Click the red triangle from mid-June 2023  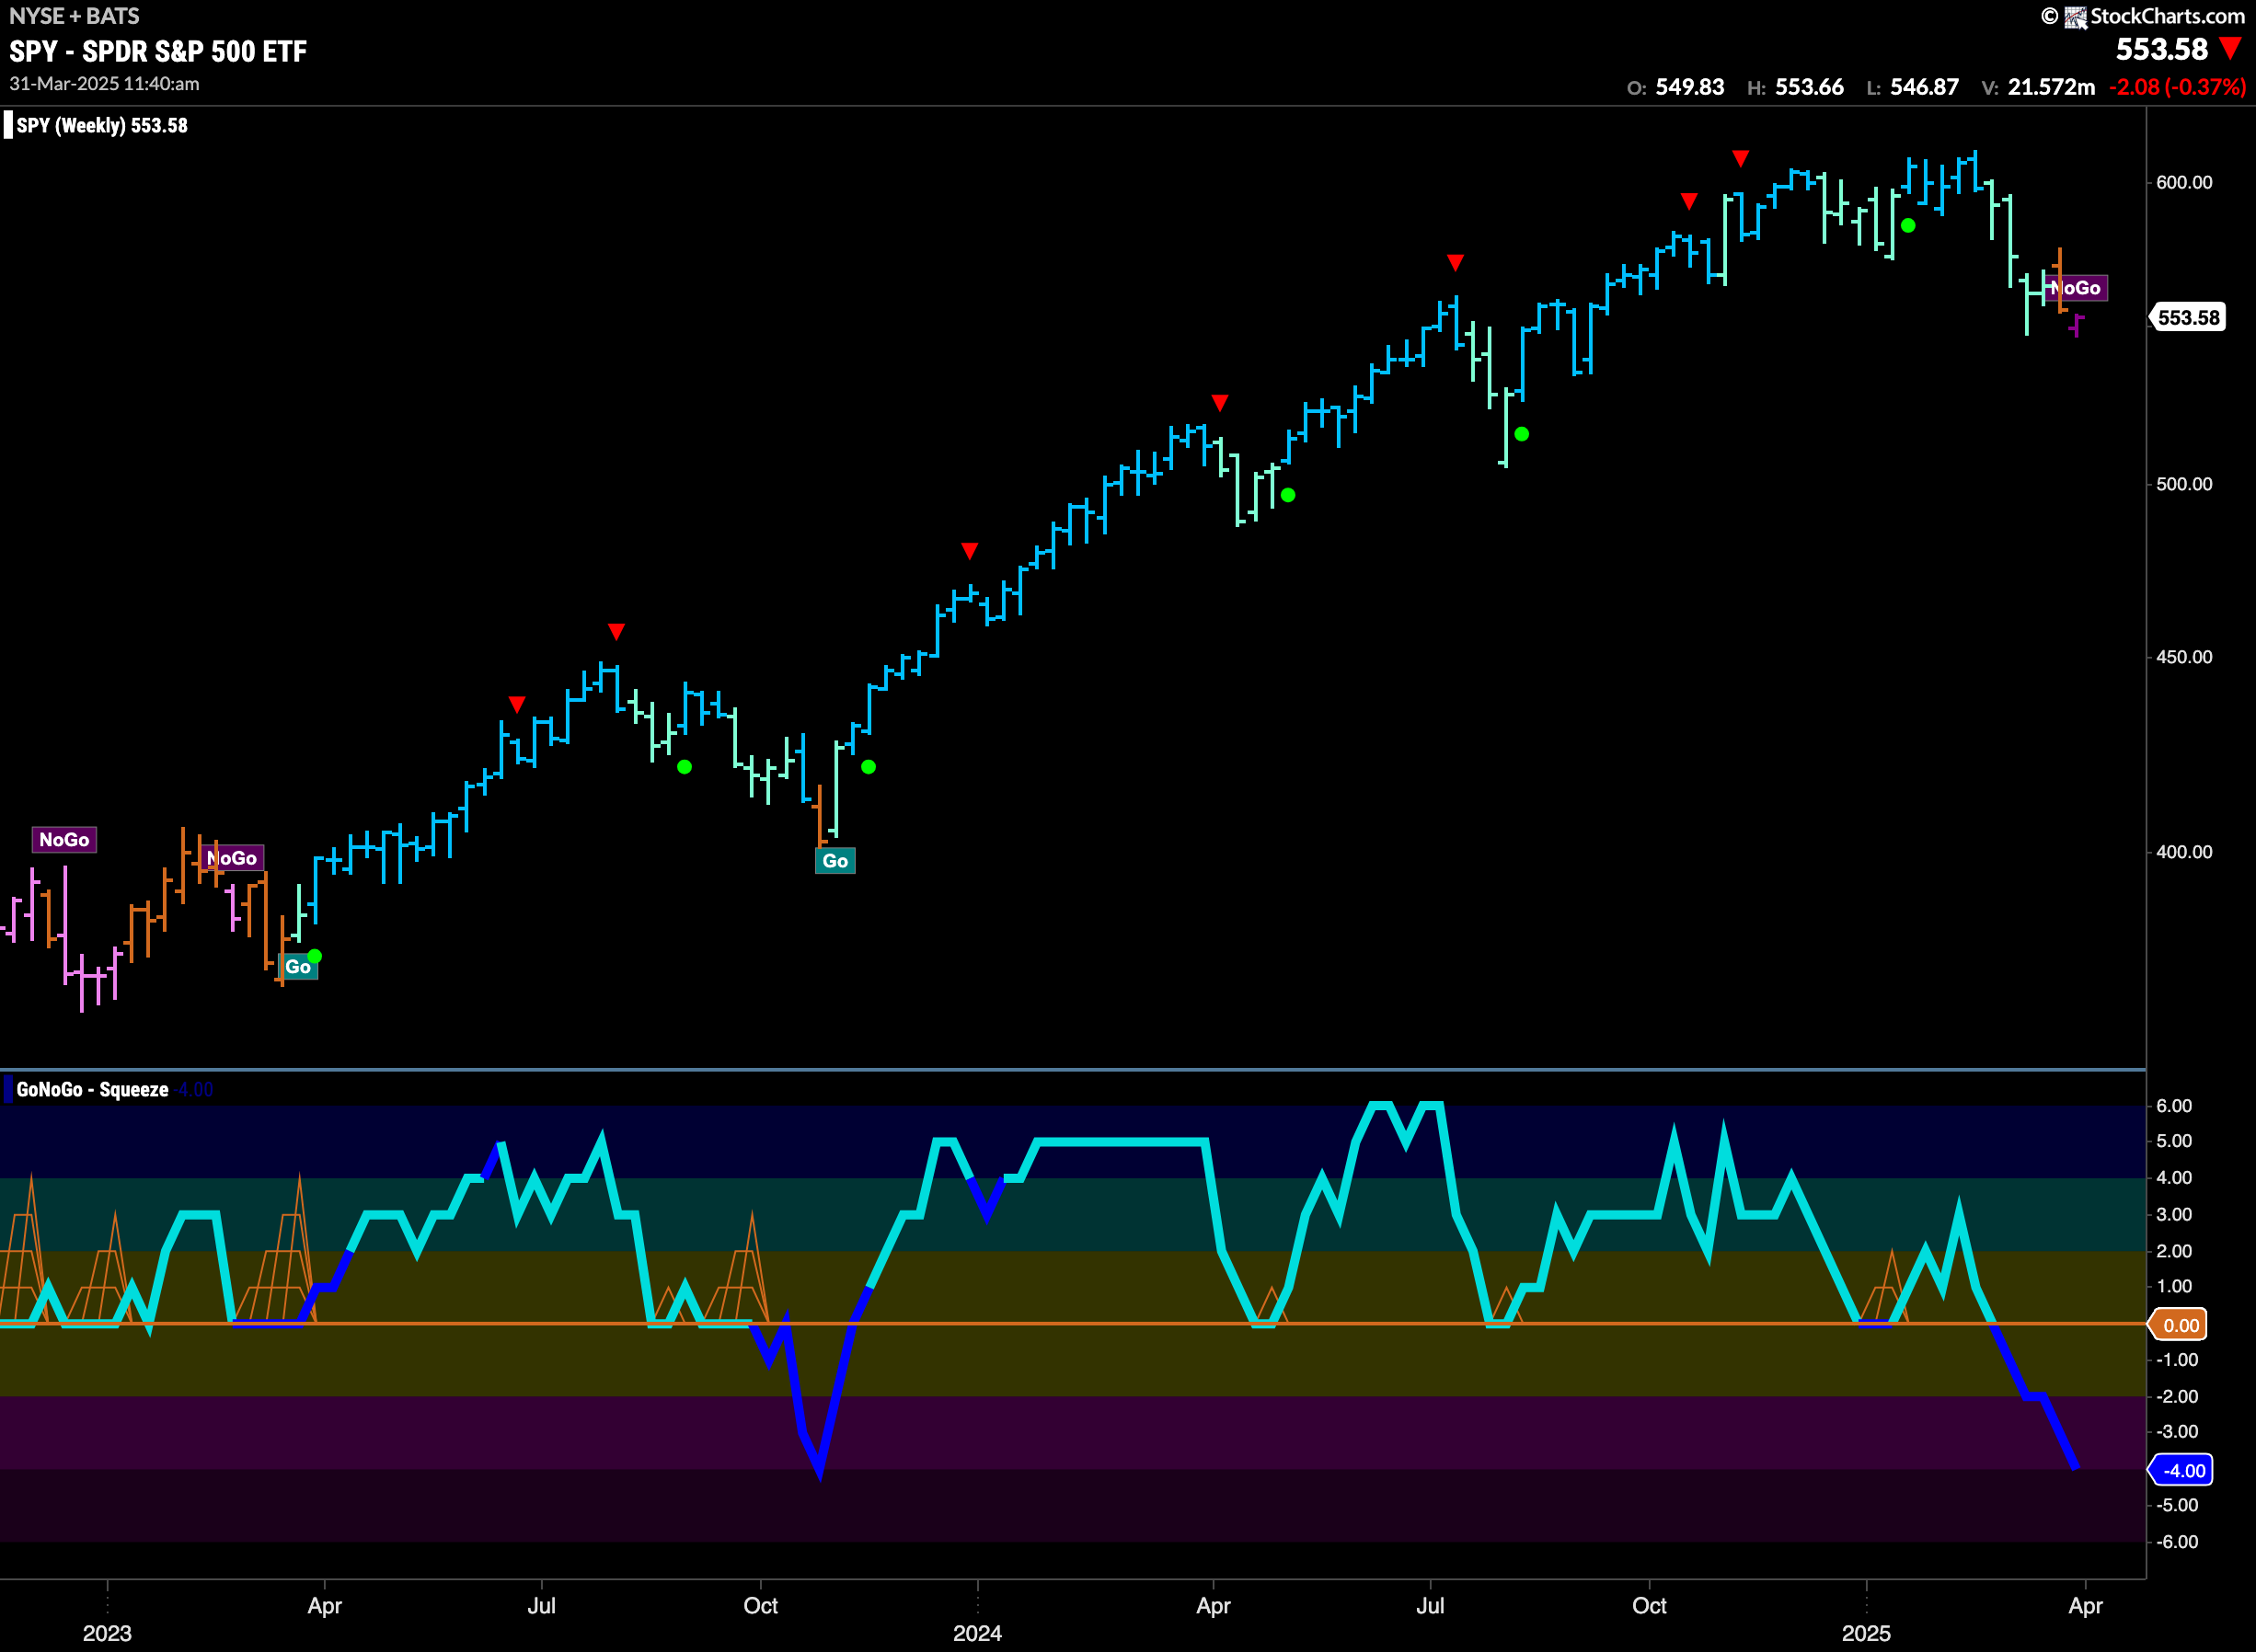point(517,704)
